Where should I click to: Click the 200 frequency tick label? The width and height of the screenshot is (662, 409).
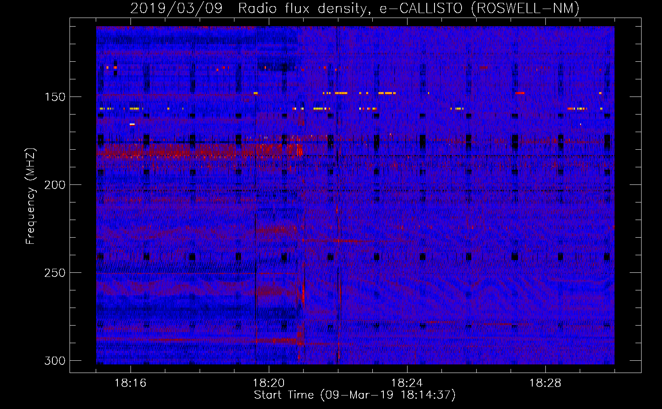click(x=55, y=185)
